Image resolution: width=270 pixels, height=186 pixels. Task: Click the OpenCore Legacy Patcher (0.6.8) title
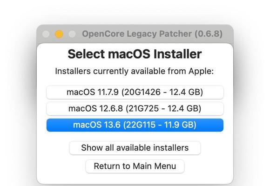(x=152, y=34)
